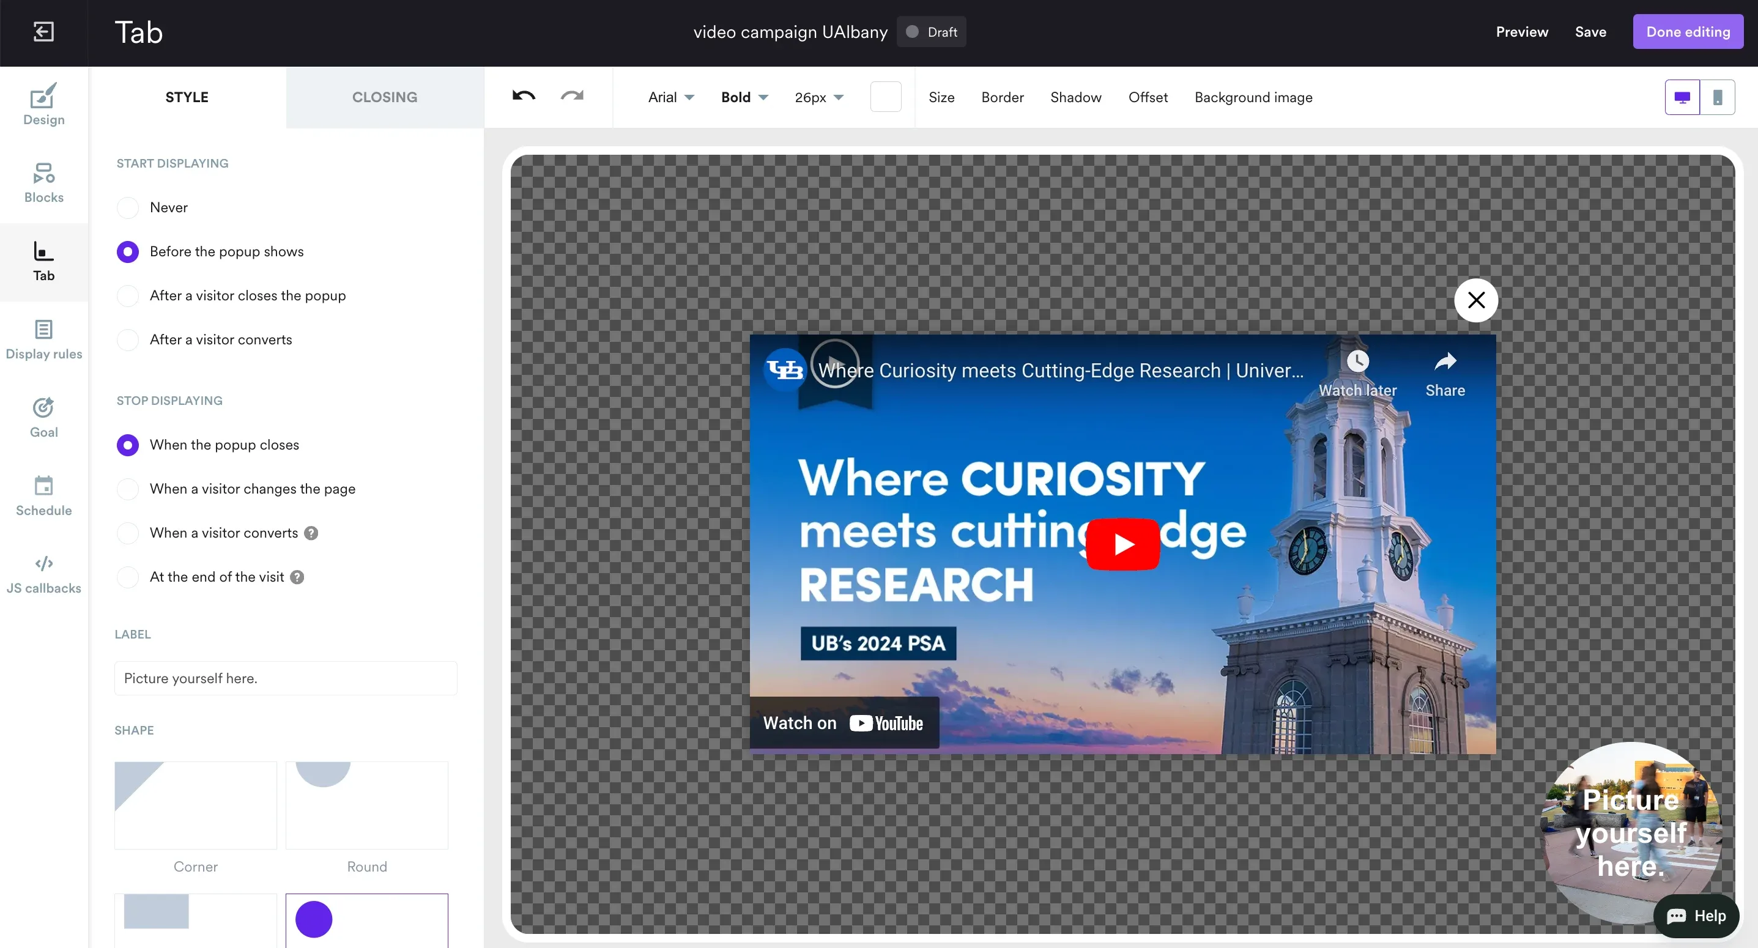The width and height of the screenshot is (1758, 948).
Task: Open help for When a visitor converts
Action: point(311,533)
